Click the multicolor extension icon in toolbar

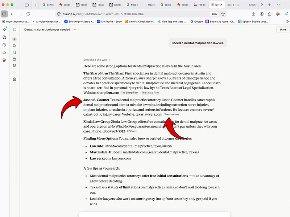tap(278, 14)
